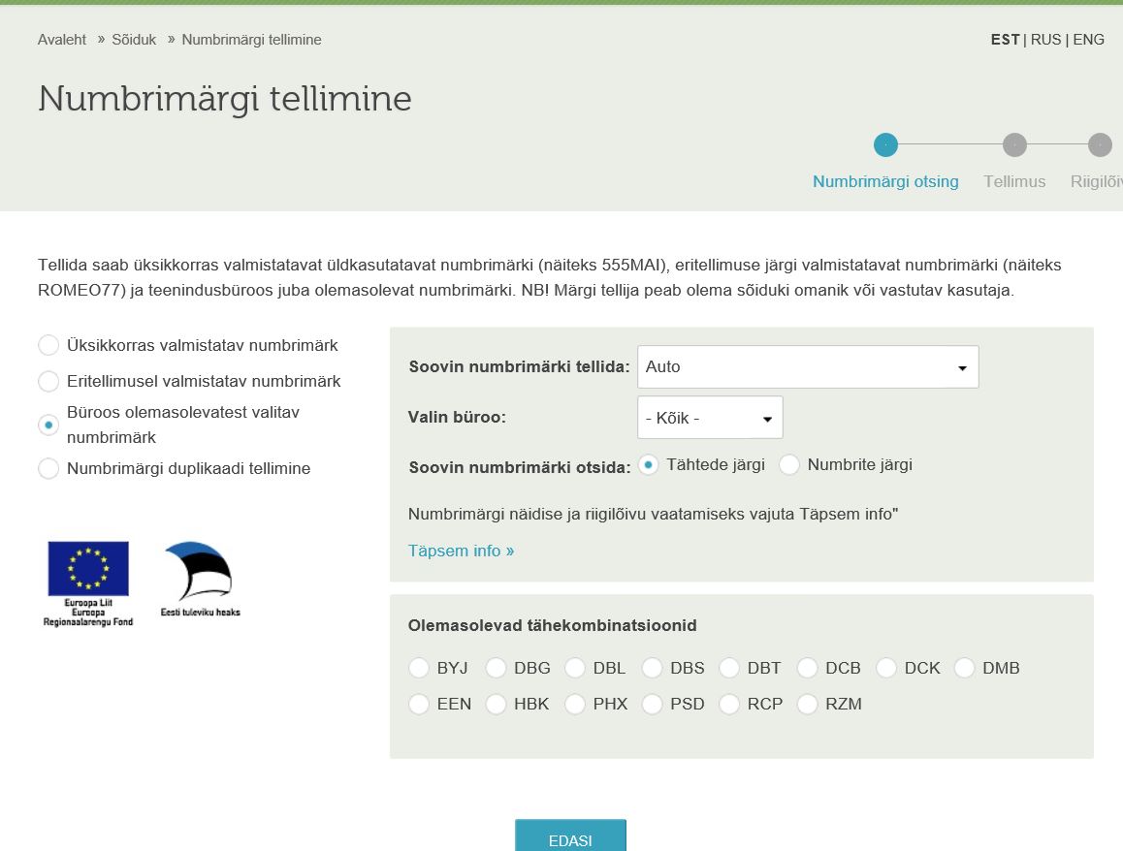Pick the BYJ letter combination

coord(419,668)
